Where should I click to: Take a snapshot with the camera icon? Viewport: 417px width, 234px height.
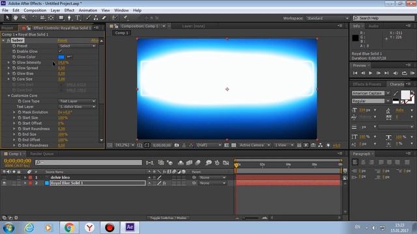pyautogui.click(x=177, y=145)
